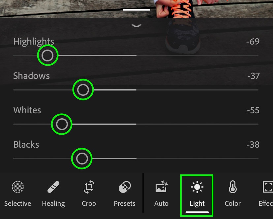Open the Crop tool
273x219 pixels.
pos(89,194)
